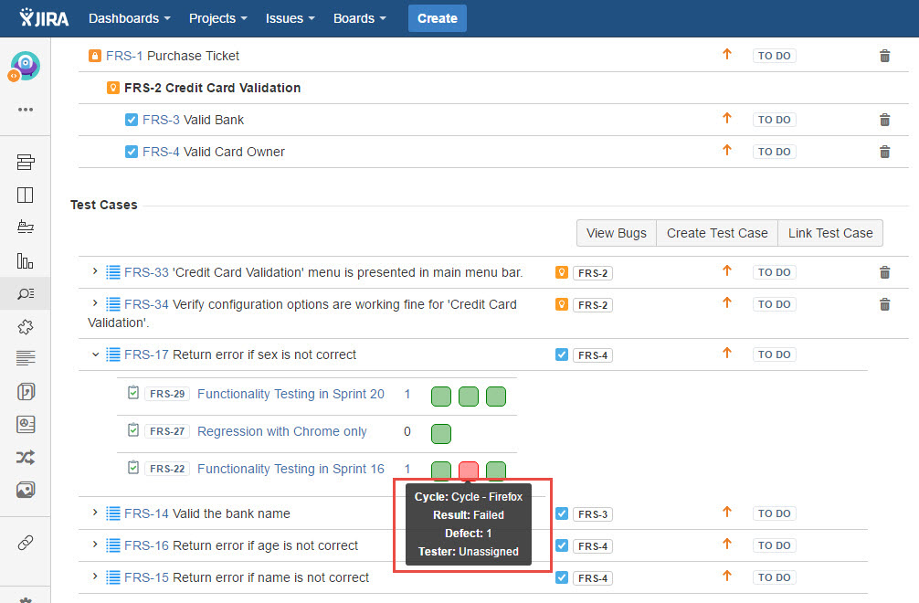Expand test case FRS-16

tap(95, 545)
